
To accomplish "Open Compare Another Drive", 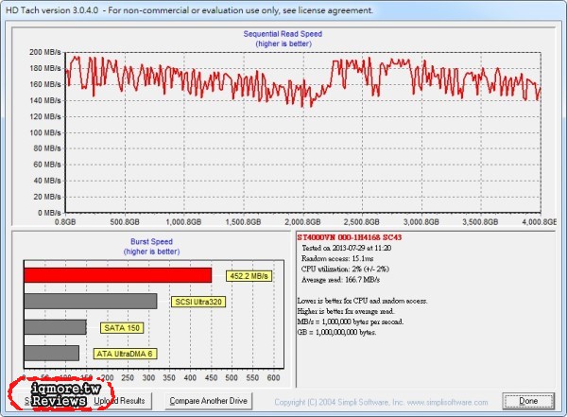I will [x=208, y=401].
